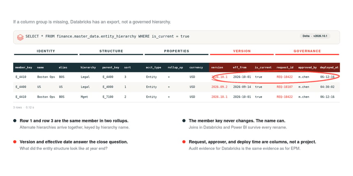
Task: Open request REQ-18107
Action: tap(284, 87)
